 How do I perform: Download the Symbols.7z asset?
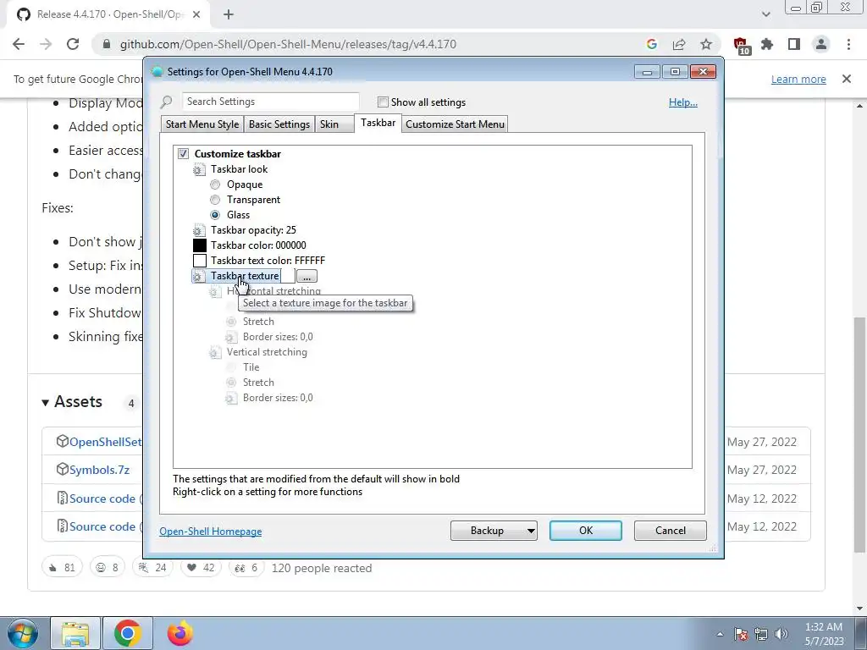point(99,470)
